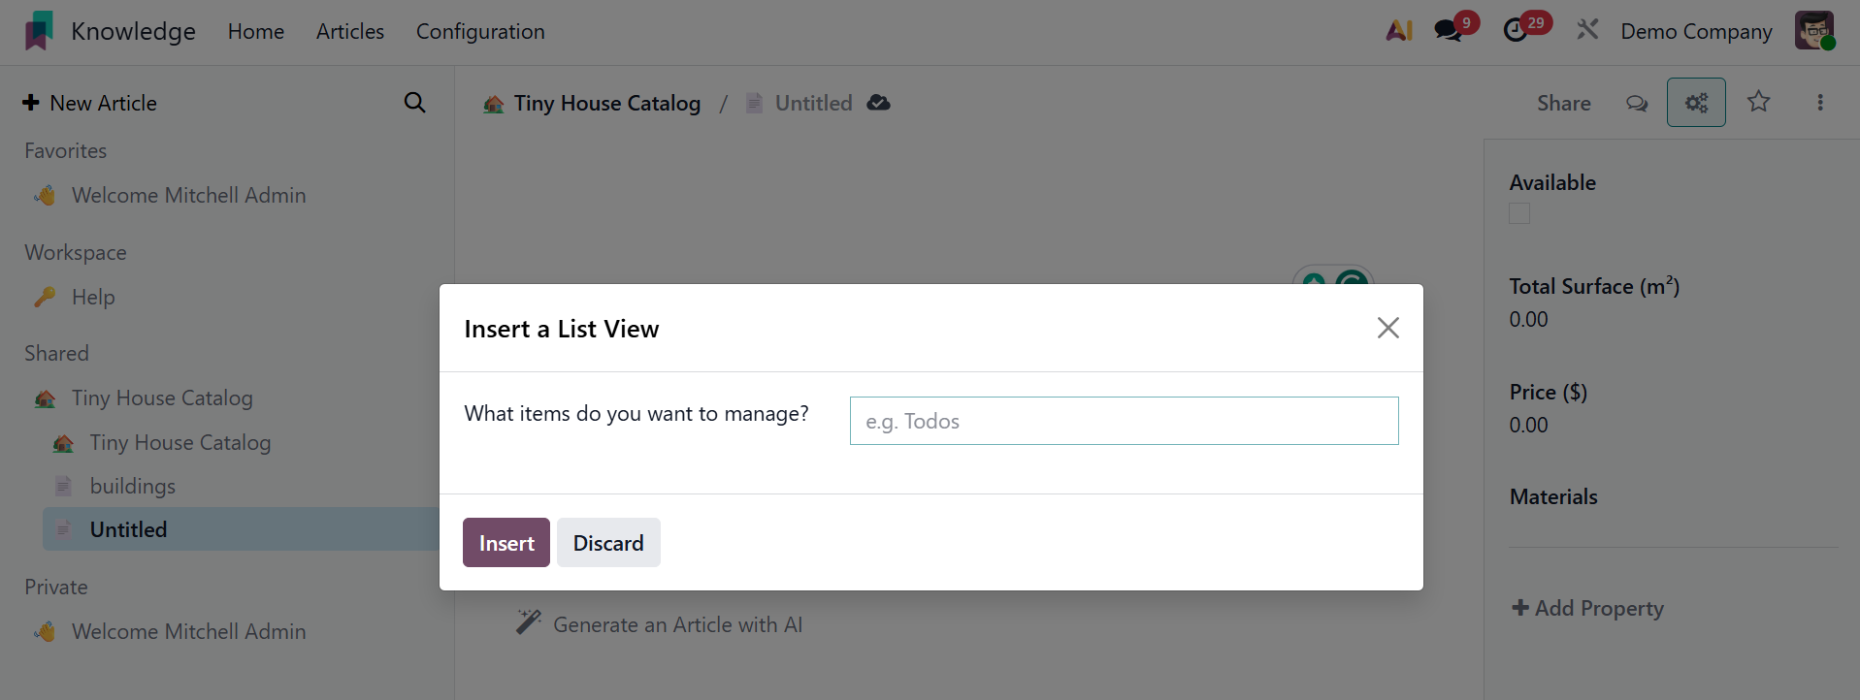This screenshot has width=1860, height=700.
Task: Search articles with the magnifier icon
Action: pos(414,103)
